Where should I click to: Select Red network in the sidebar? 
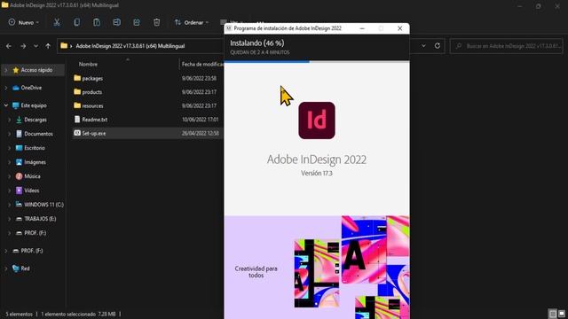[25, 268]
